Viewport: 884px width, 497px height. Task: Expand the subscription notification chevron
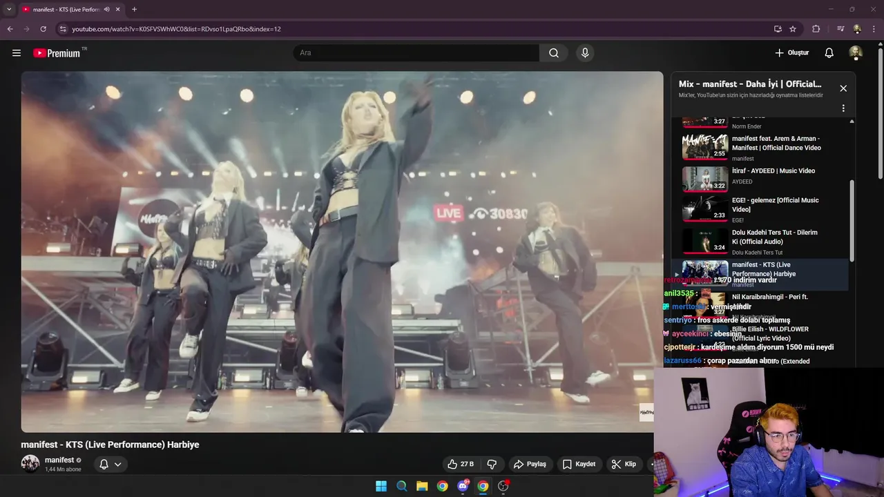click(118, 465)
